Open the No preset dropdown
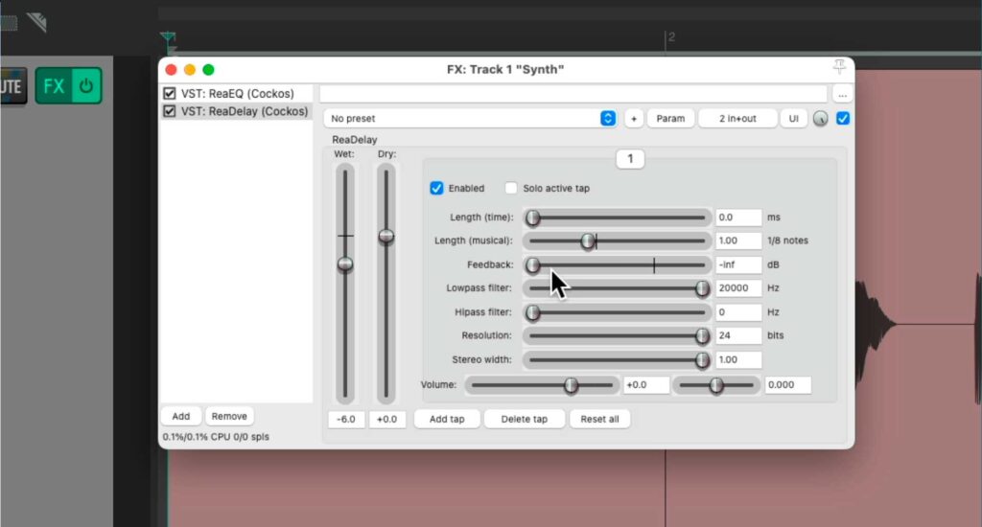 pos(470,118)
